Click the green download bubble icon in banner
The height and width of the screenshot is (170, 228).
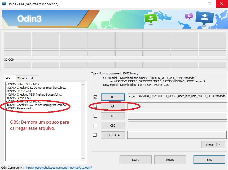(150, 19)
